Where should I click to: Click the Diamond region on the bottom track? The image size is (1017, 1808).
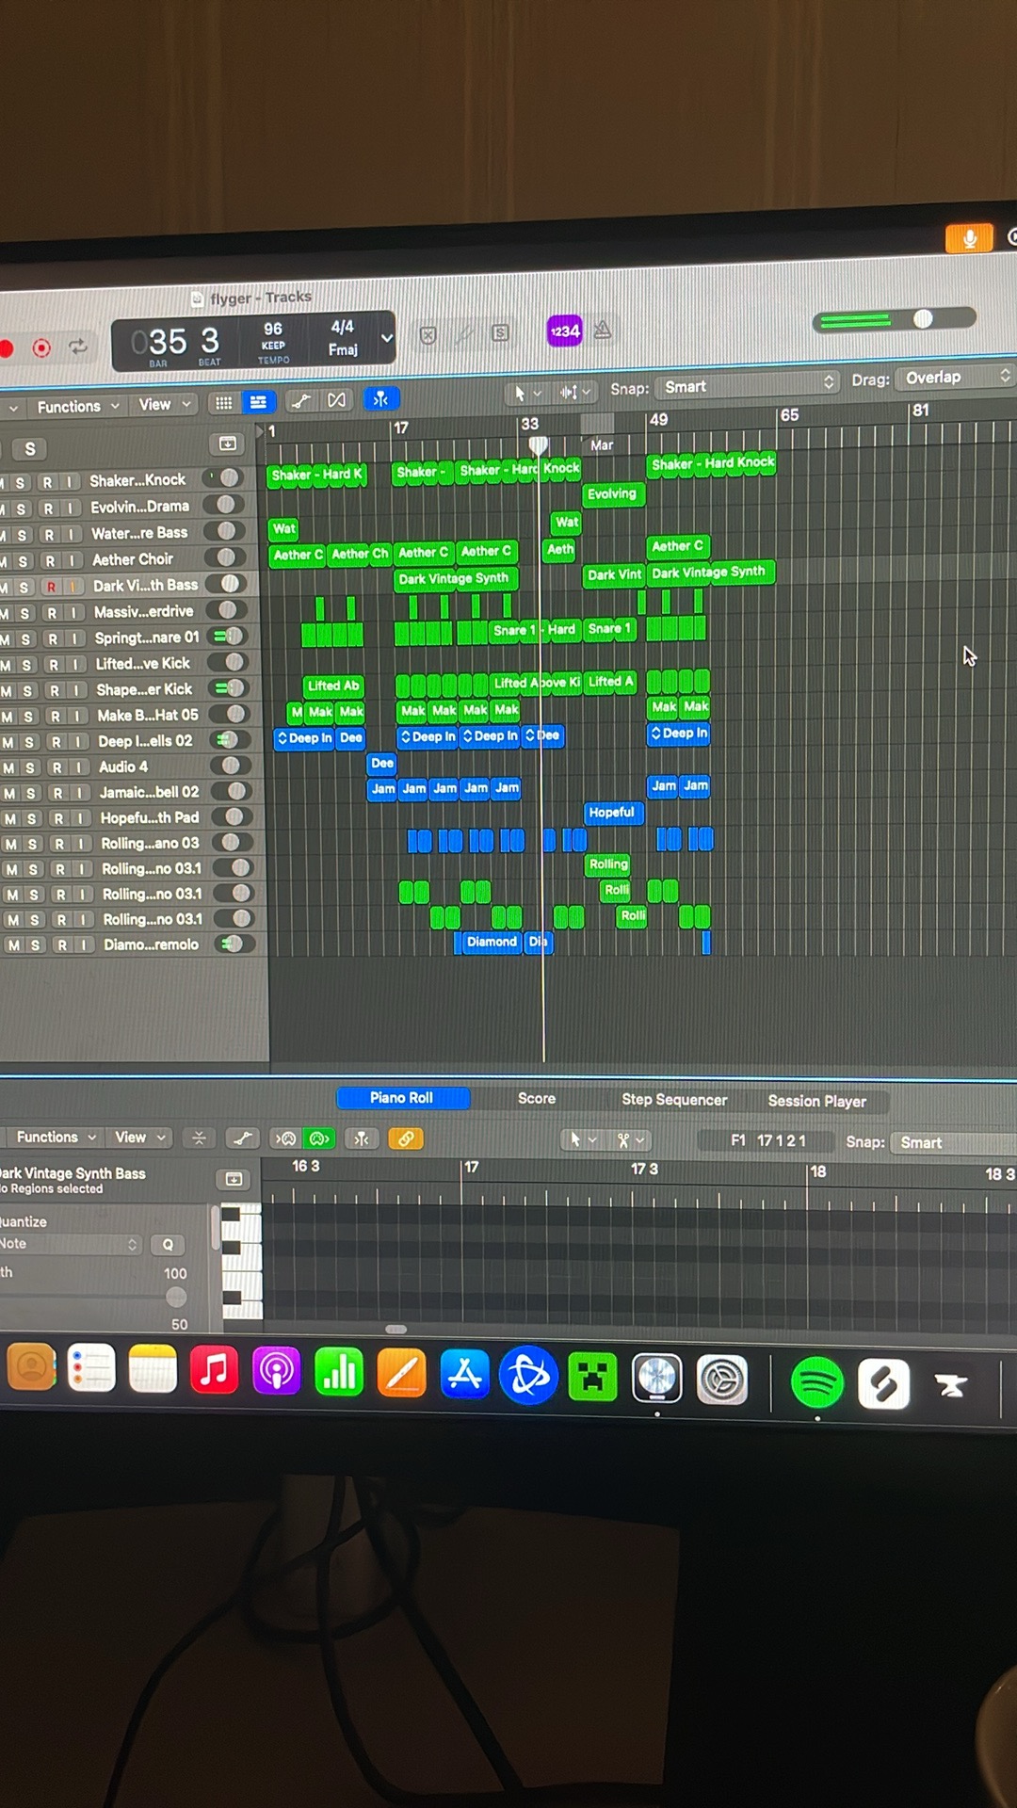[490, 942]
